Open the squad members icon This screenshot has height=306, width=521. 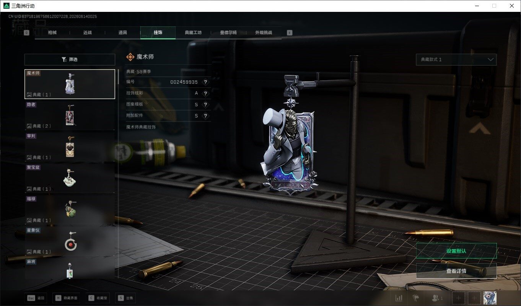[x=437, y=298]
